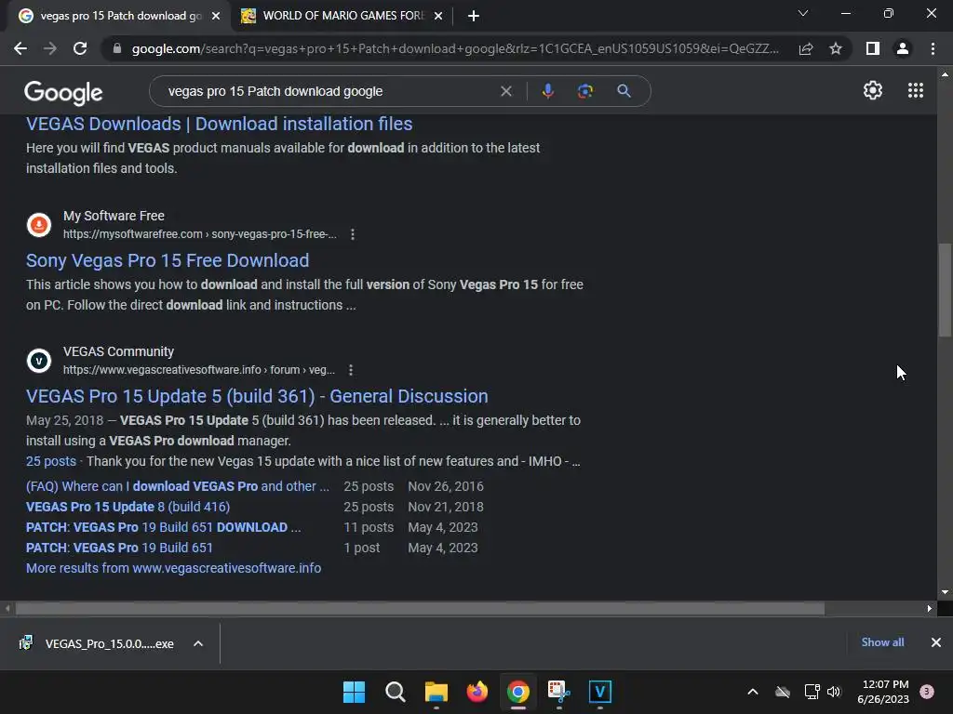Viewport: 953px width, 714px height.
Task: Open the notification center badge
Action: tap(927, 692)
